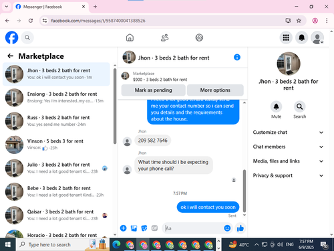The width and height of the screenshot is (334, 251).
Task: Click the message 209 582 7646
Action: [x=153, y=141]
